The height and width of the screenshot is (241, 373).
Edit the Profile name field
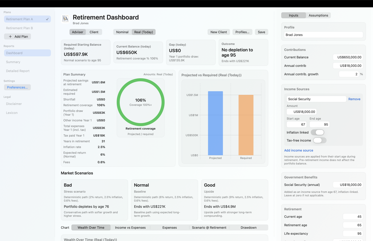324,35
